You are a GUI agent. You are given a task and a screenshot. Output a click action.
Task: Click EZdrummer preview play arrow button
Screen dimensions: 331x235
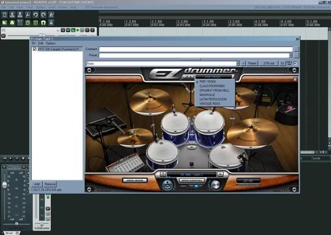coord(220,174)
